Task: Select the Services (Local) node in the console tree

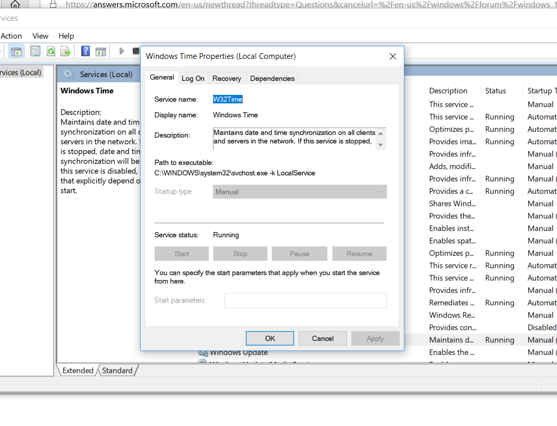Action: (21, 72)
